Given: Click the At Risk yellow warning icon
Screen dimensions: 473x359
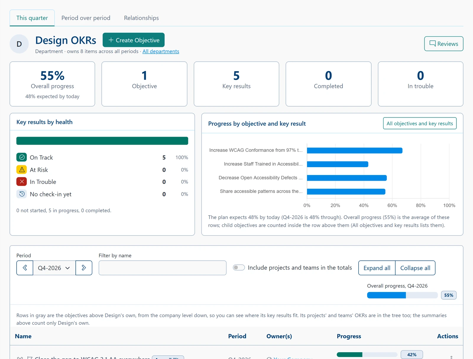Looking at the screenshot, I should point(22,170).
